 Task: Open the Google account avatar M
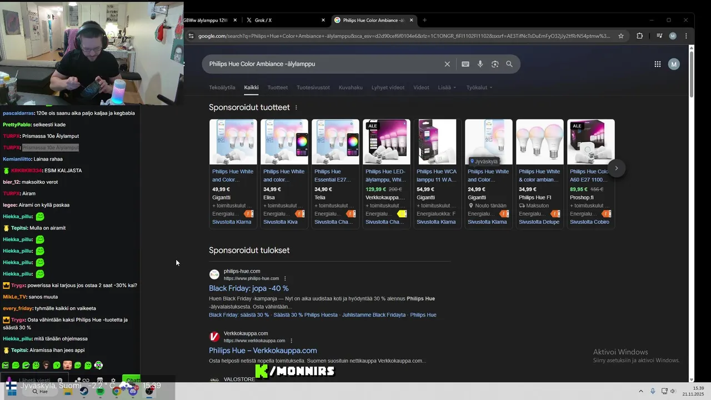[674, 64]
